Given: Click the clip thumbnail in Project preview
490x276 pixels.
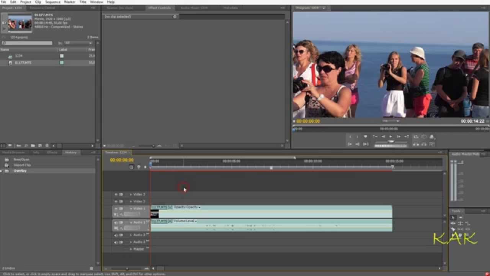Looking at the screenshot, I should [x=20, y=23].
